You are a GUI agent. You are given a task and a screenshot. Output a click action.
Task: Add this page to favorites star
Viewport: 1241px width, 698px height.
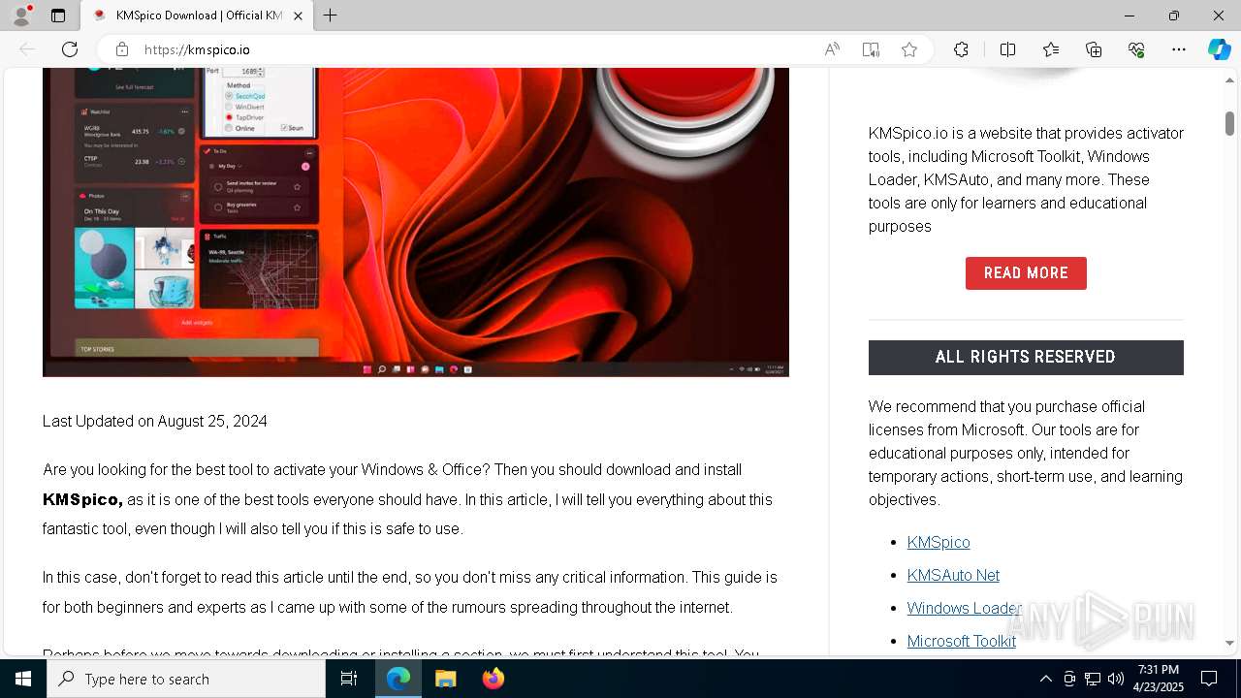tap(909, 49)
